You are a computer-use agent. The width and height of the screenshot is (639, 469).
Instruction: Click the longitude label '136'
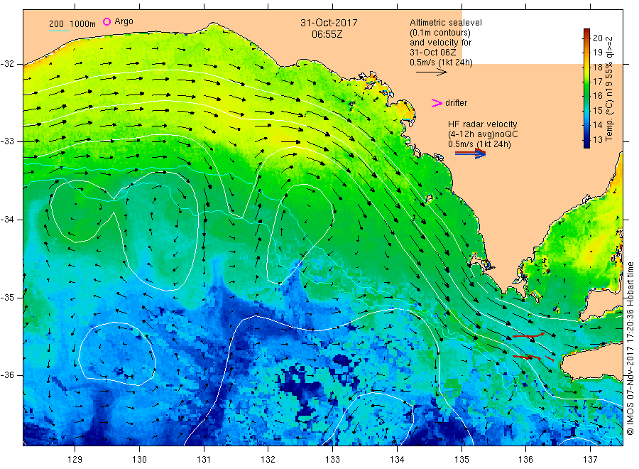click(525, 460)
